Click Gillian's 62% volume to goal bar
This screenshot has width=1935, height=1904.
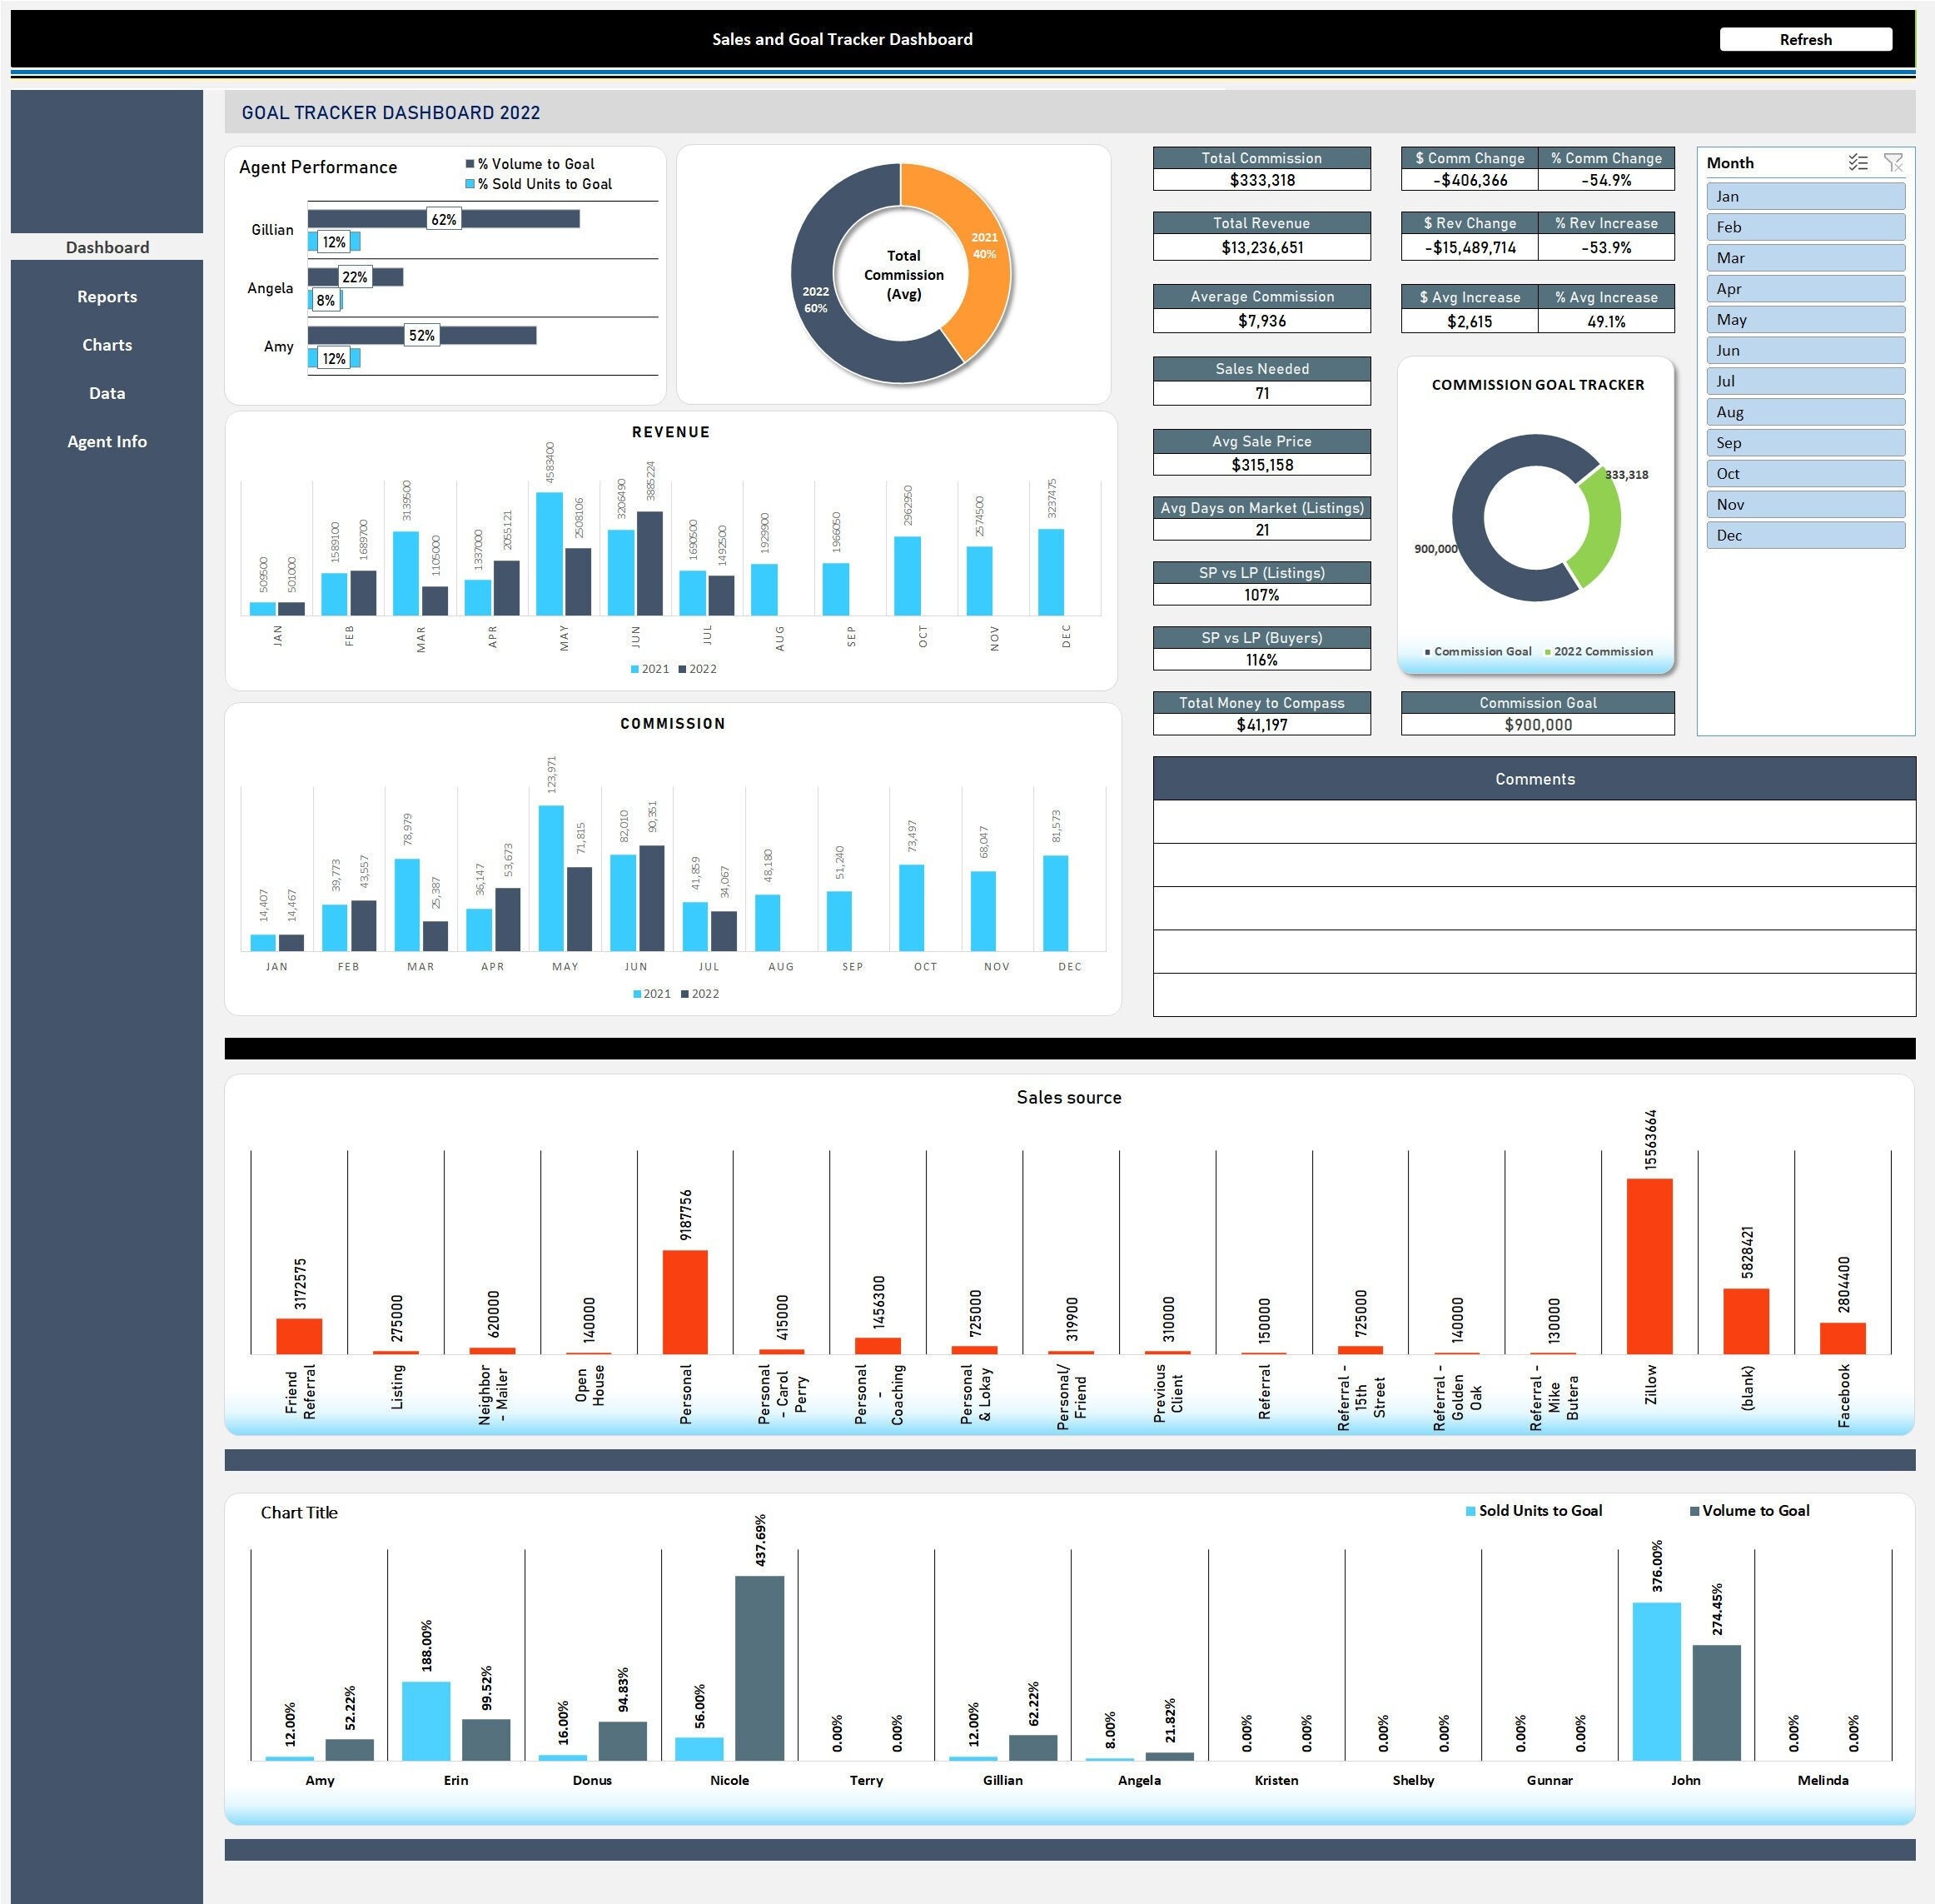click(x=443, y=218)
